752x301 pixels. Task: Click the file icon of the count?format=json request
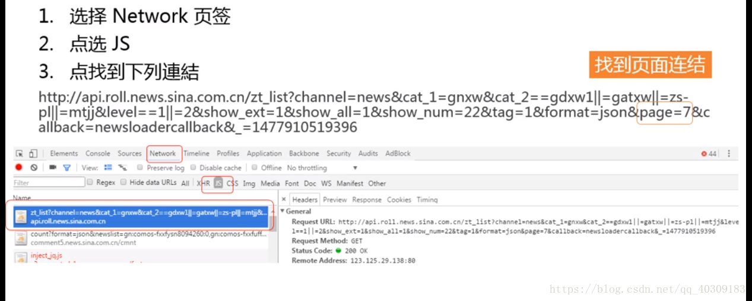pos(21,238)
